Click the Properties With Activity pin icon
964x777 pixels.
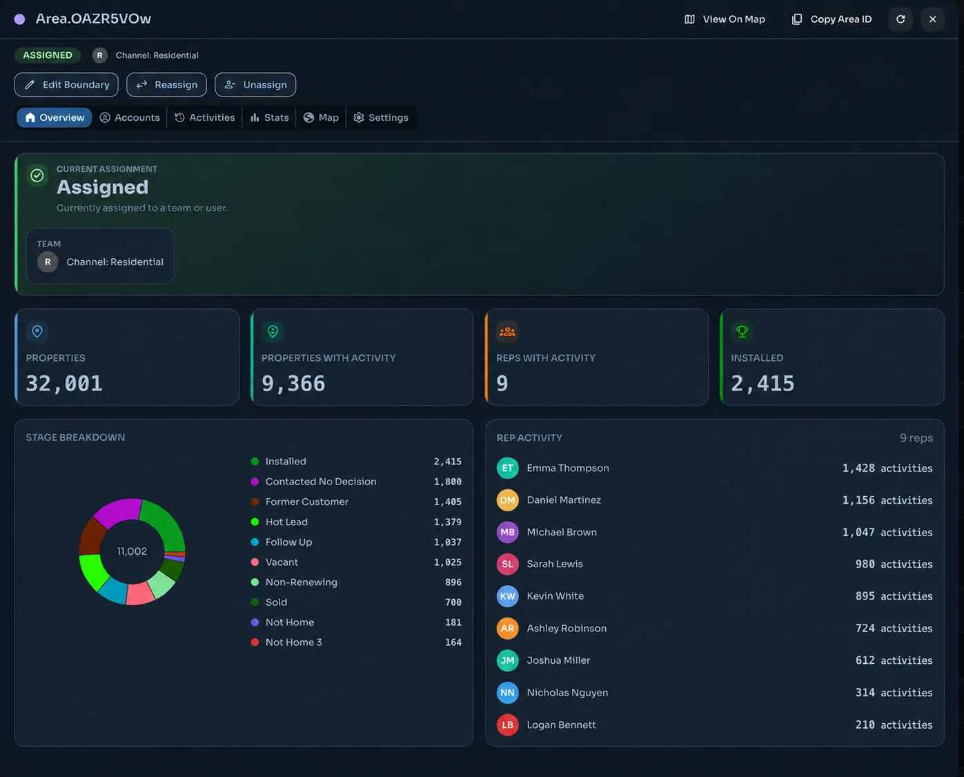(273, 332)
